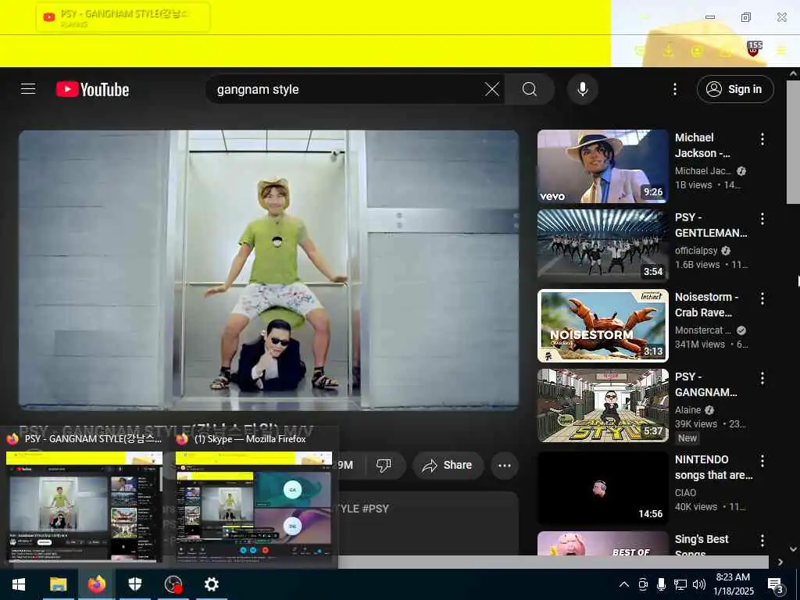The width and height of the screenshot is (800, 600).
Task: Open NINTENDO songs that are title
Action: (x=713, y=467)
